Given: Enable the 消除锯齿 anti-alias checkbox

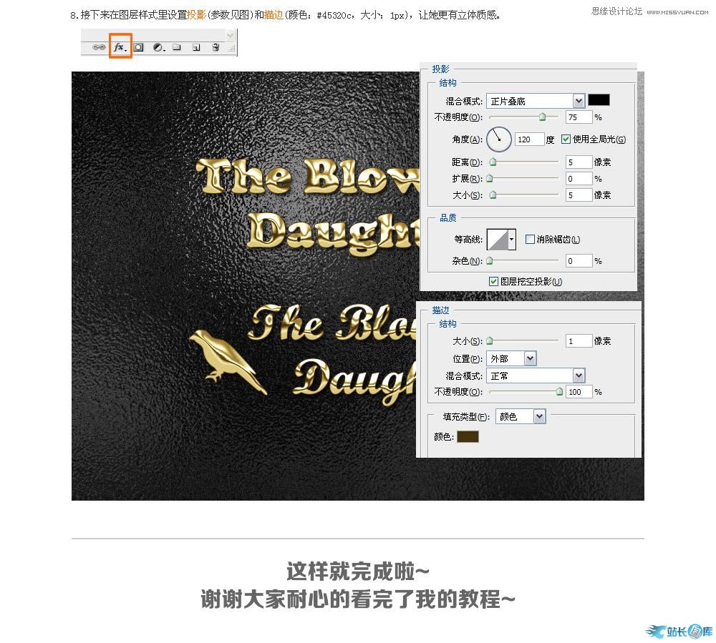Looking at the screenshot, I should (x=530, y=240).
